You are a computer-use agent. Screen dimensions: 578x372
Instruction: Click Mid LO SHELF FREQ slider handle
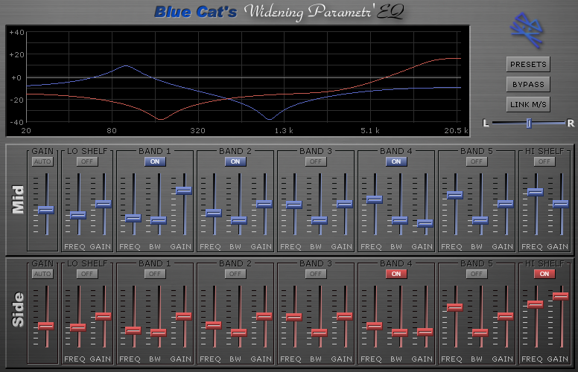(x=78, y=215)
